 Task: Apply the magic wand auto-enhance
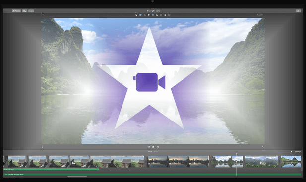pyautogui.click(x=43, y=15)
